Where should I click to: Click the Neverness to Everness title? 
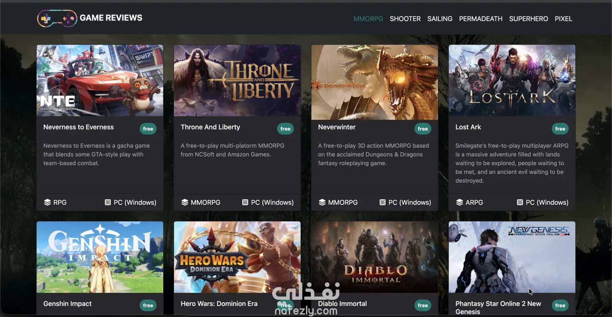click(x=78, y=127)
